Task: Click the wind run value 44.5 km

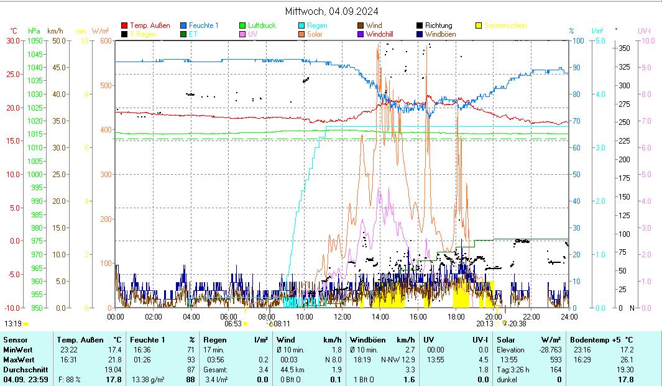Action: pos(293,370)
